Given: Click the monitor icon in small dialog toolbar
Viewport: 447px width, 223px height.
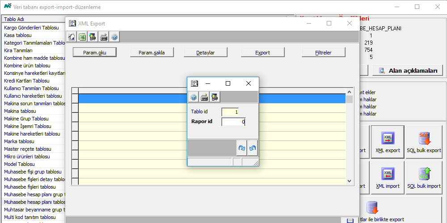Looking at the screenshot, I should pos(215,97).
